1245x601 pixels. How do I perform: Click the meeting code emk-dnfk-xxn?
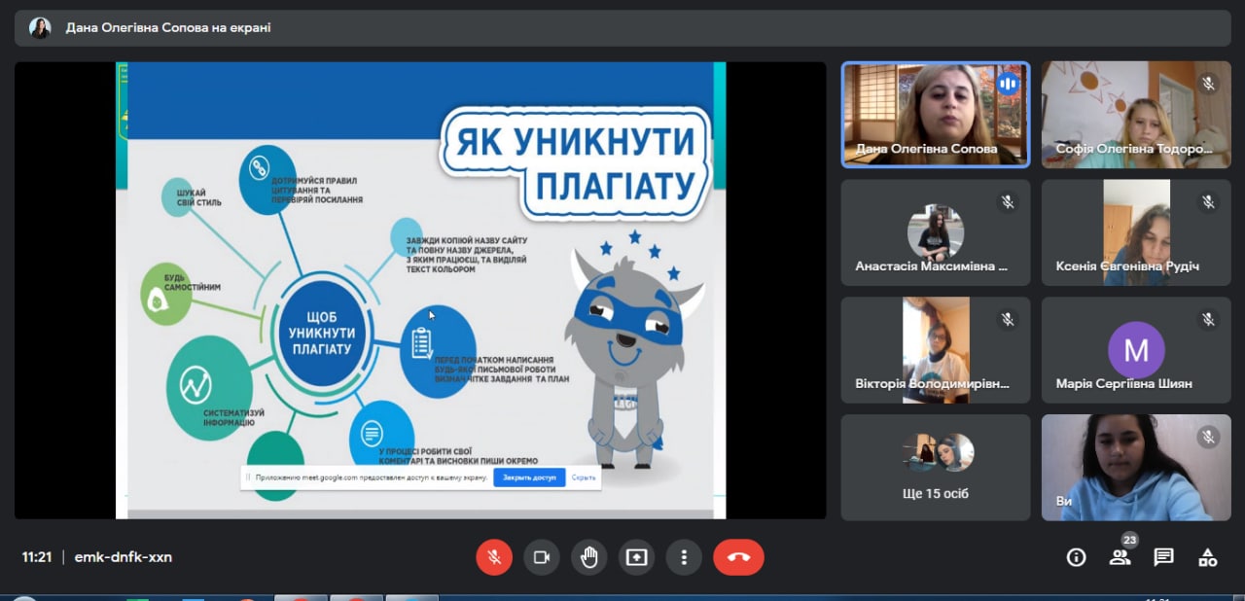(x=124, y=557)
